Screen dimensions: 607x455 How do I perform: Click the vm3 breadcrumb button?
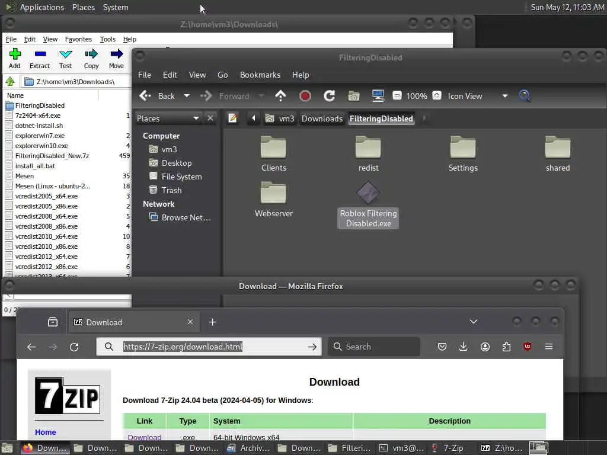[280, 118]
